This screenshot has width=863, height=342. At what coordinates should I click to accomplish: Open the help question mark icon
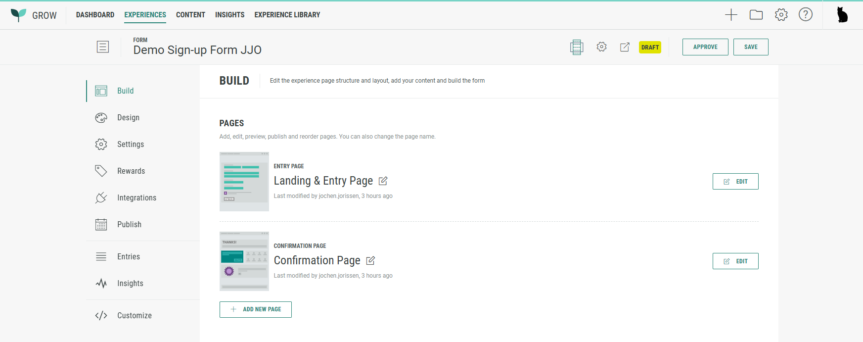click(805, 15)
